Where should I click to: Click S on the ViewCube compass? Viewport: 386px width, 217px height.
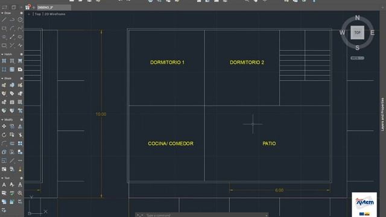(x=358, y=48)
